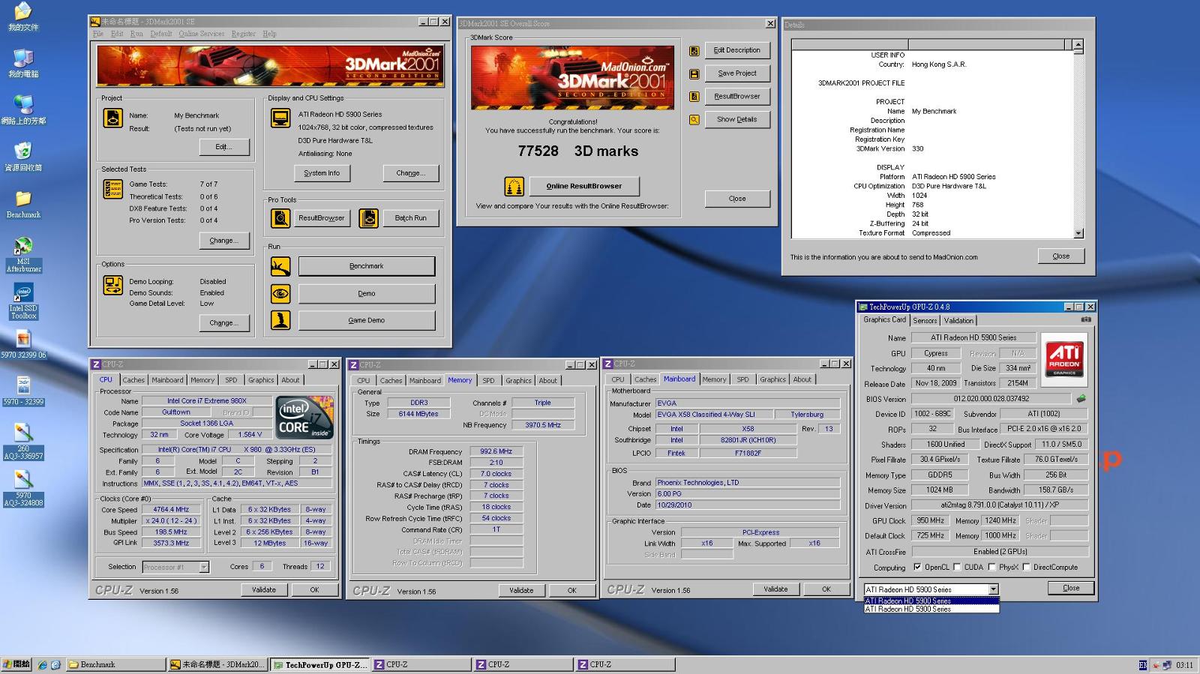Click the system tray clock
Viewport: 1200px width, 674px height.
pos(1185,665)
